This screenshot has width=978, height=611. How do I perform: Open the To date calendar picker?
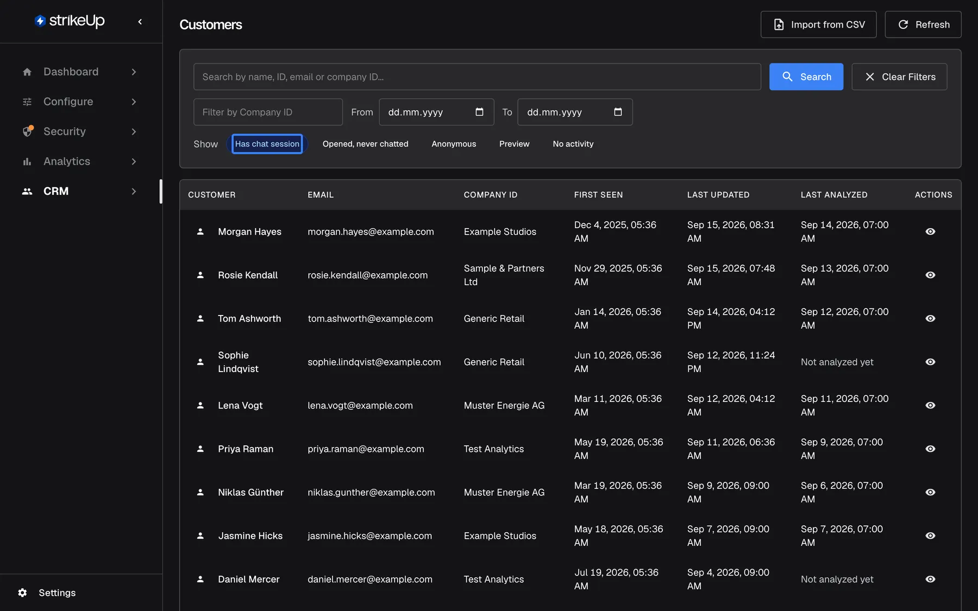point(618,112)
